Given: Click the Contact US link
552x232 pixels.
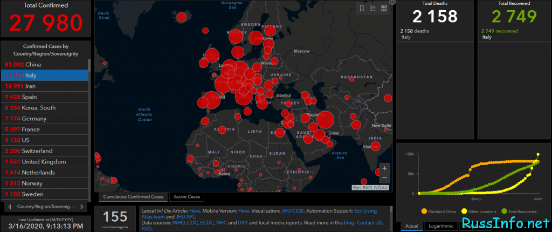Looking at the screenshot, I should click(x=370, y=223).
